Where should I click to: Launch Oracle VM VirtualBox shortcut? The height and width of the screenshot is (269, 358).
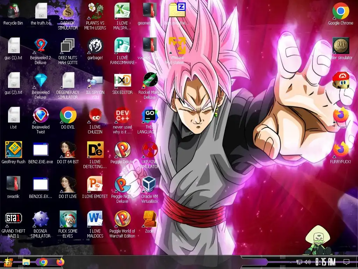(150, 190)
